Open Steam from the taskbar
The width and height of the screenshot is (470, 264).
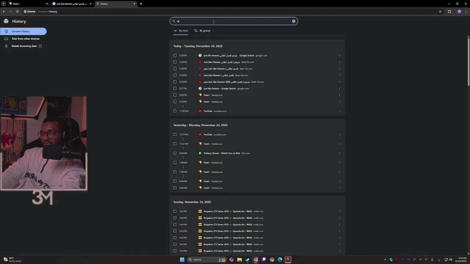[x=247, y=260]
